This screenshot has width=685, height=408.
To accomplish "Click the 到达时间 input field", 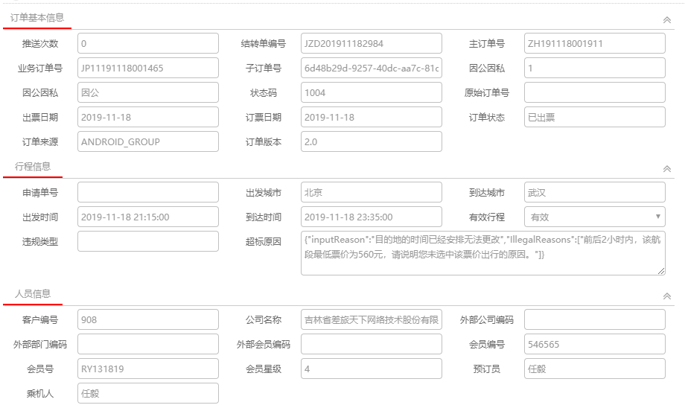I will click(372, 217).
